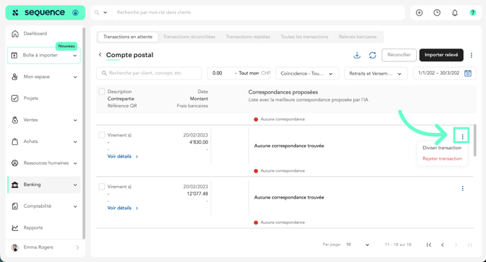Focus the keyword search field for clients
Viewport: 486px width, 262px height.
[x=259, y=13]
